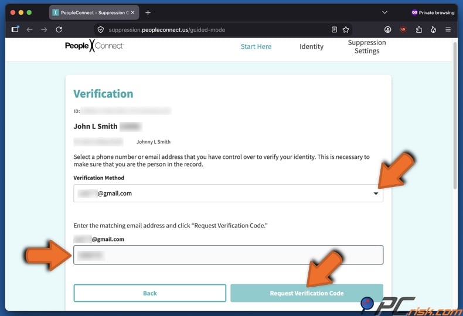Open the Firefox hamburger menu
This screenshot has height=316, width=463.
(x=448, y=29)
